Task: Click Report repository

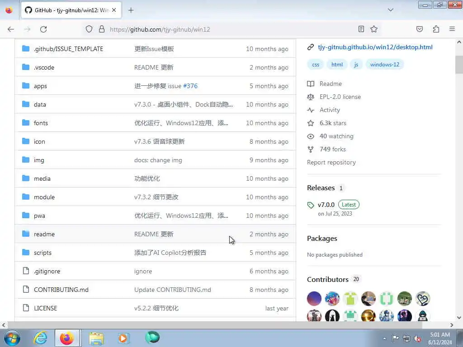Action: pos(331,162)
